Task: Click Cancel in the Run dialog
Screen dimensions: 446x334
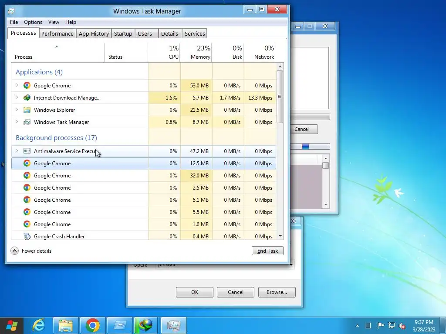Action: pyautogui.click(x=236, y=292)
